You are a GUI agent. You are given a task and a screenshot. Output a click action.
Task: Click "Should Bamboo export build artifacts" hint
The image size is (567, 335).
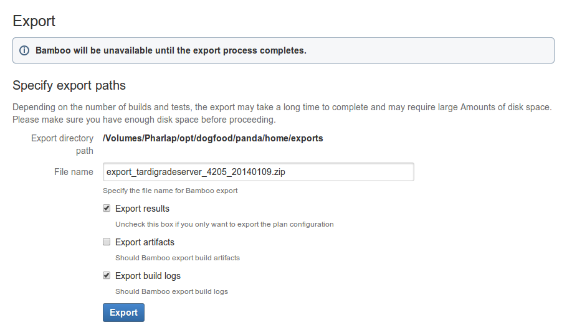[178, 258]
